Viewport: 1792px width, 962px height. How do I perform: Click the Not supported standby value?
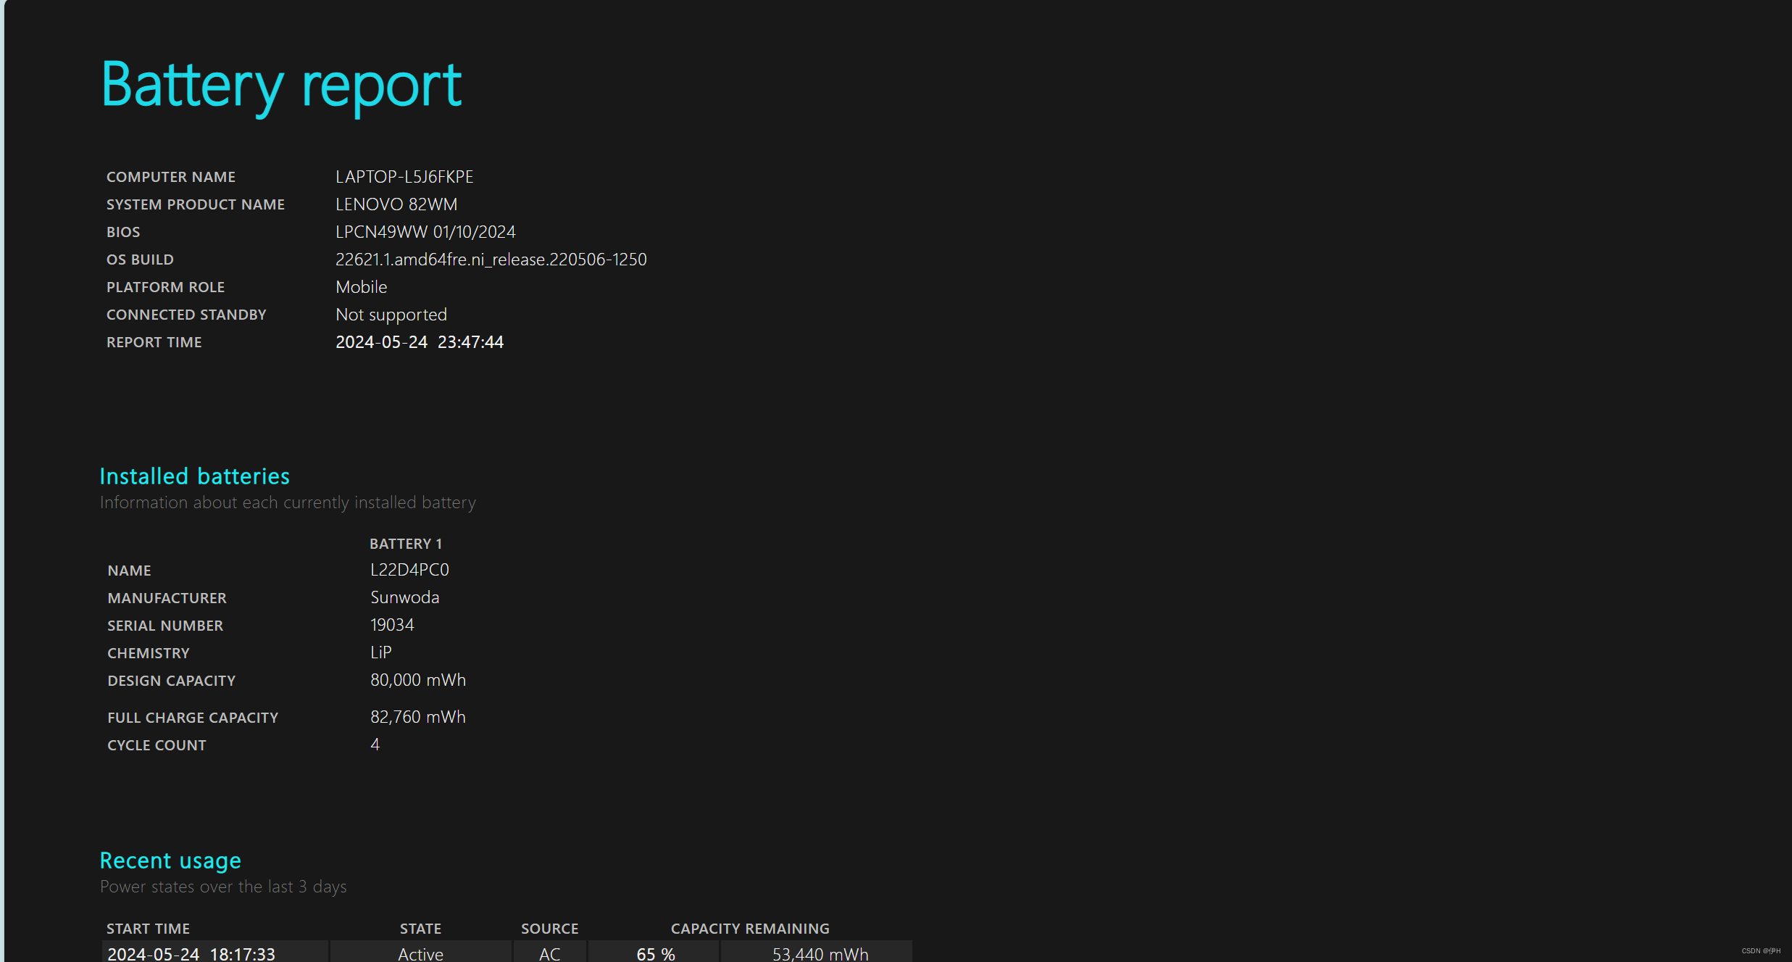pos(391,315)
